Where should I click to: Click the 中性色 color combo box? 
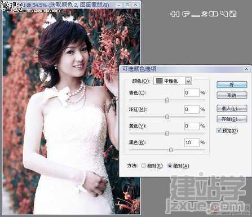173,81
